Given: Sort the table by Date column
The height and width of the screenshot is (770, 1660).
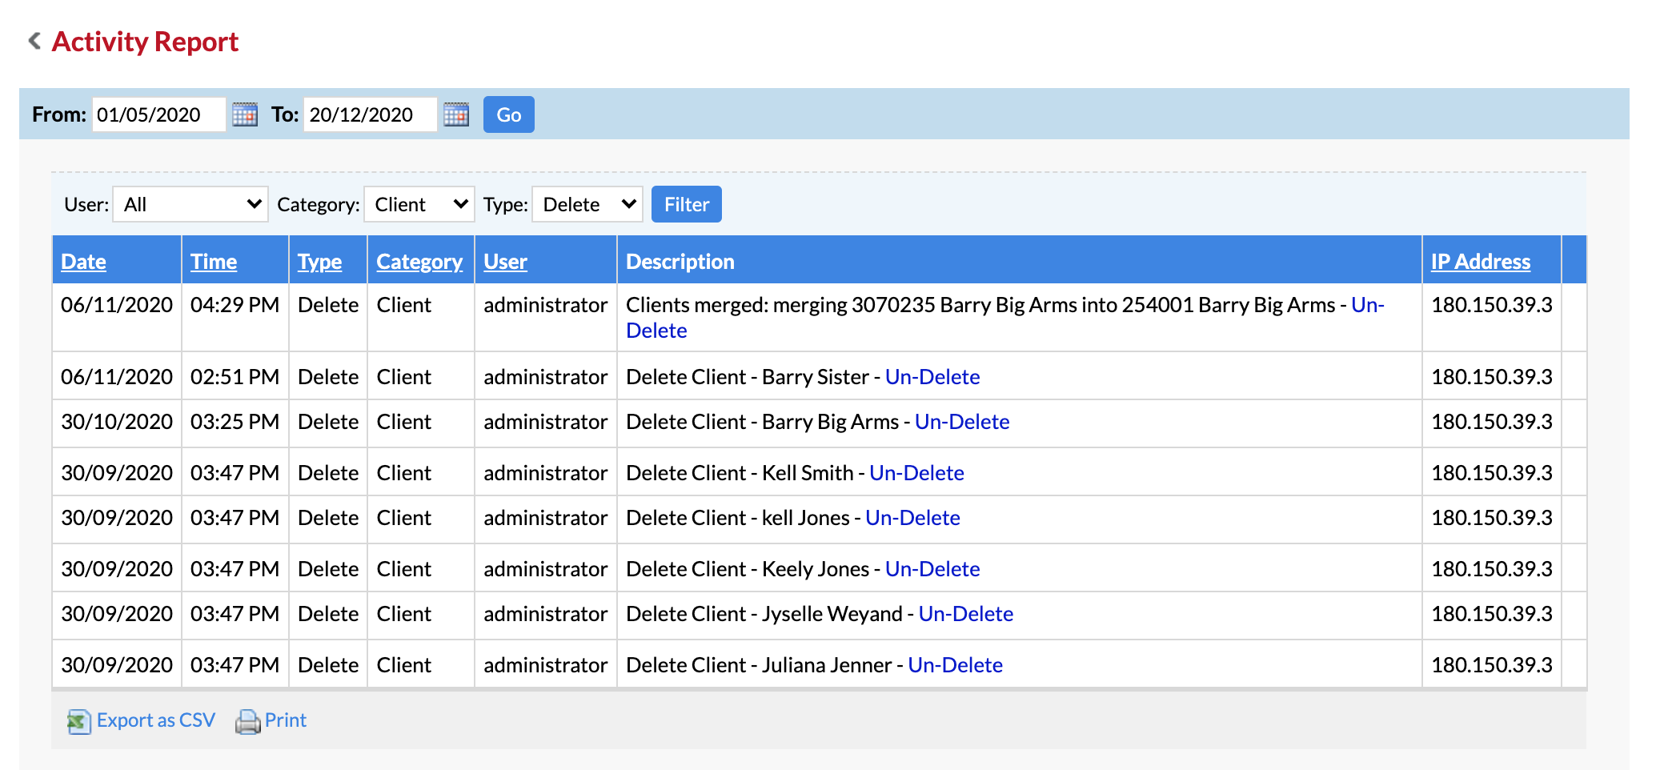Looking at the screenshot, I should pos(83,262).
